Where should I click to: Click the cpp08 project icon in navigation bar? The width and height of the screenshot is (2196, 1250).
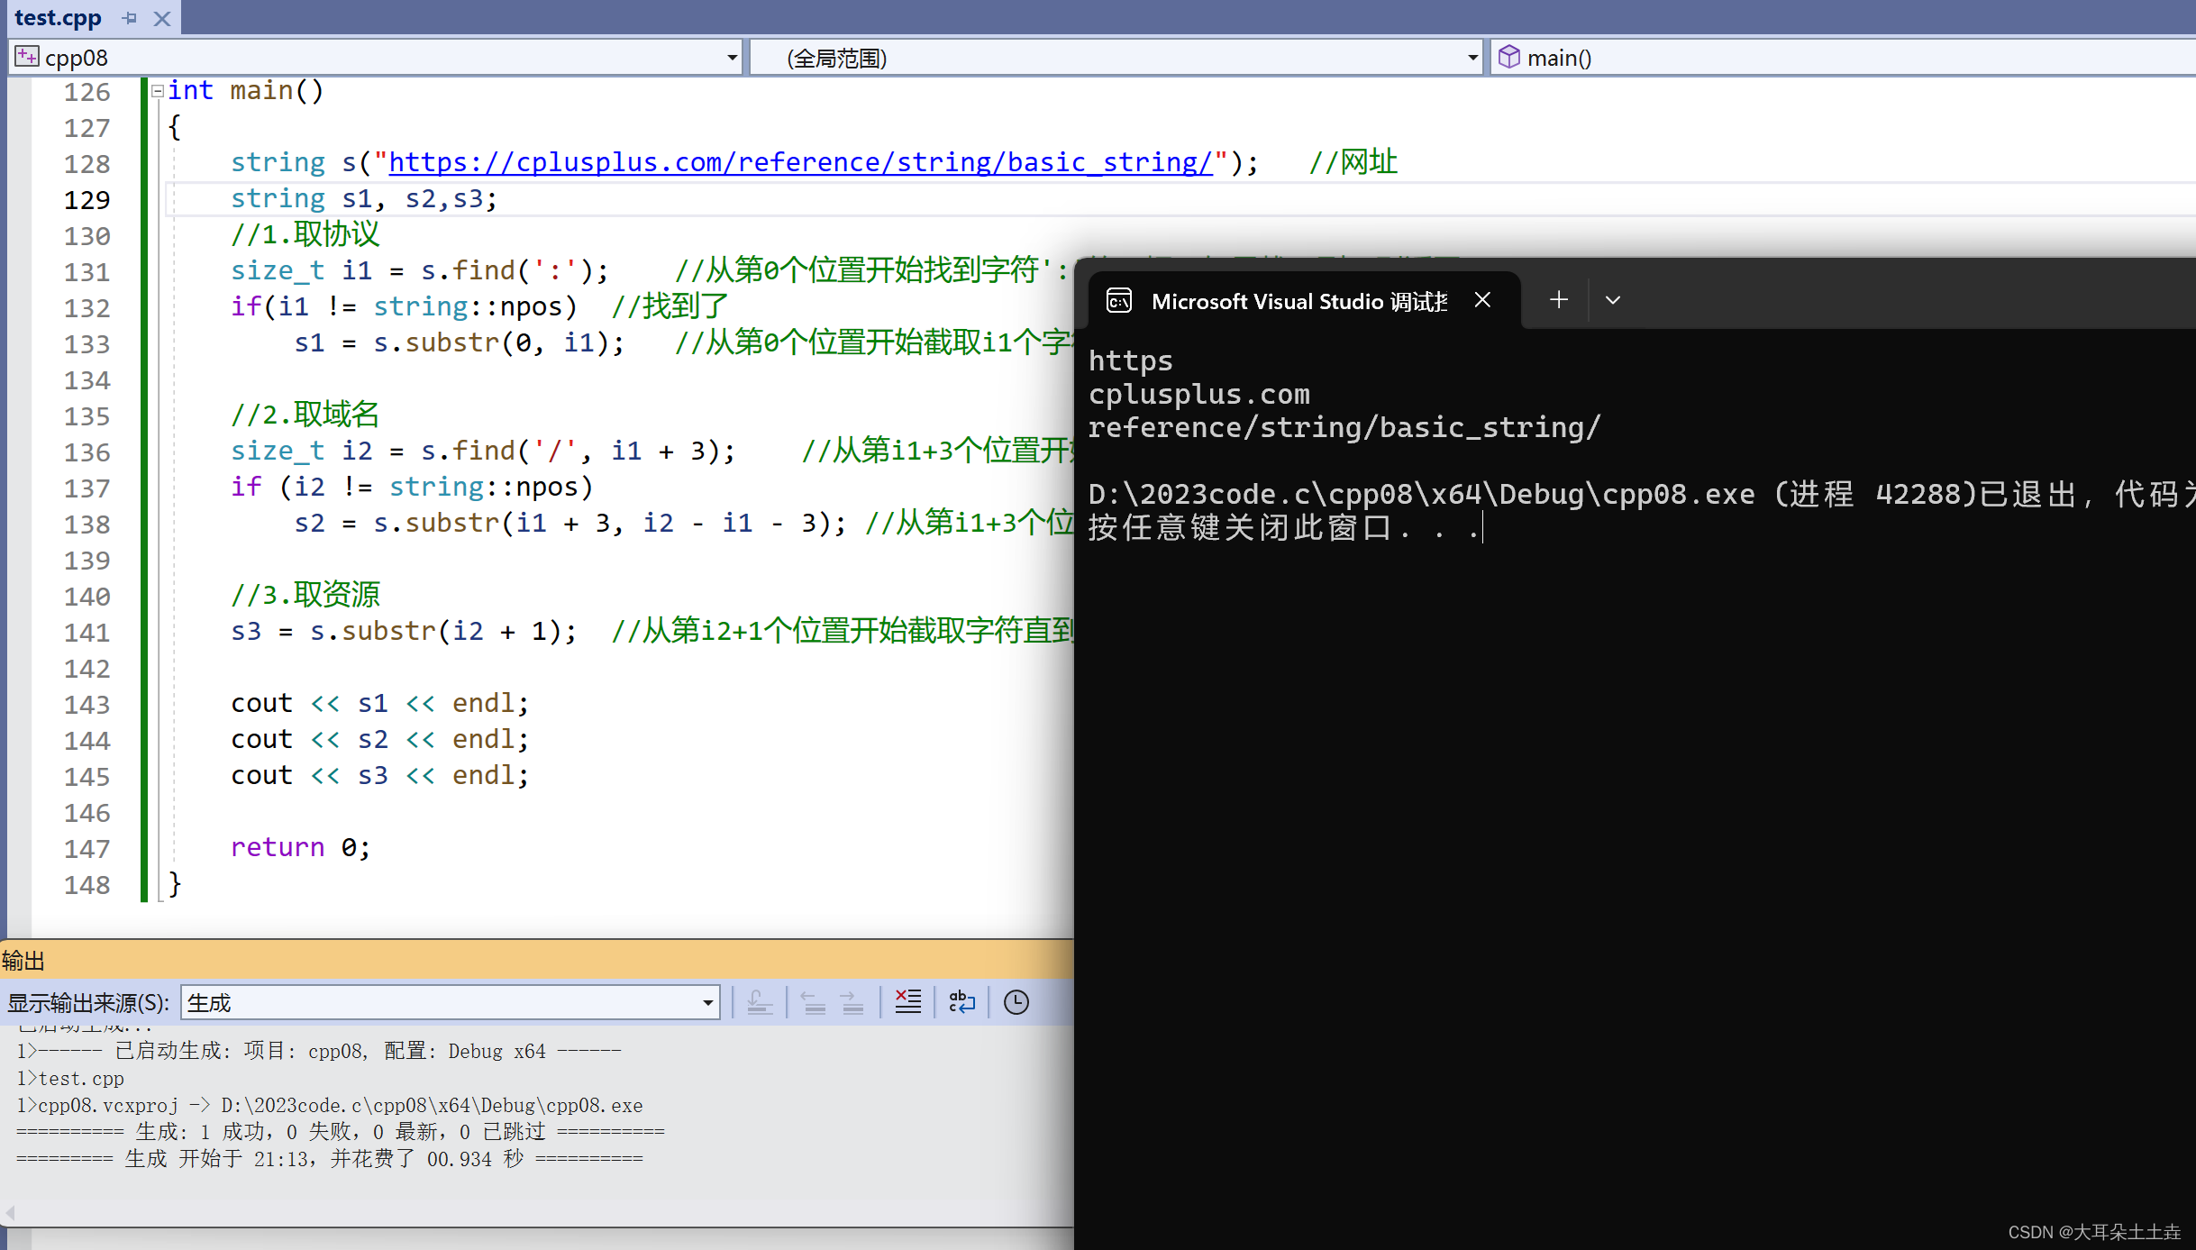27,57
